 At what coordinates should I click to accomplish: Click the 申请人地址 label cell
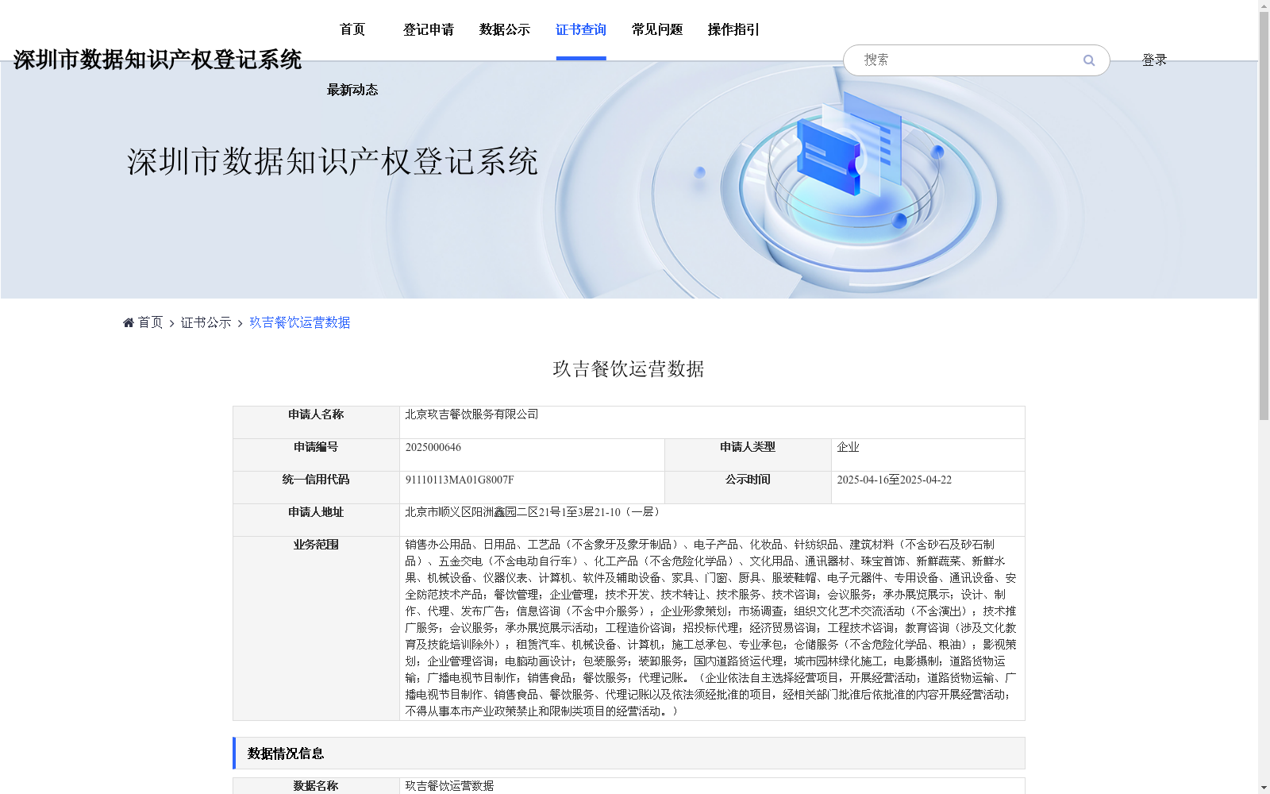316,520
